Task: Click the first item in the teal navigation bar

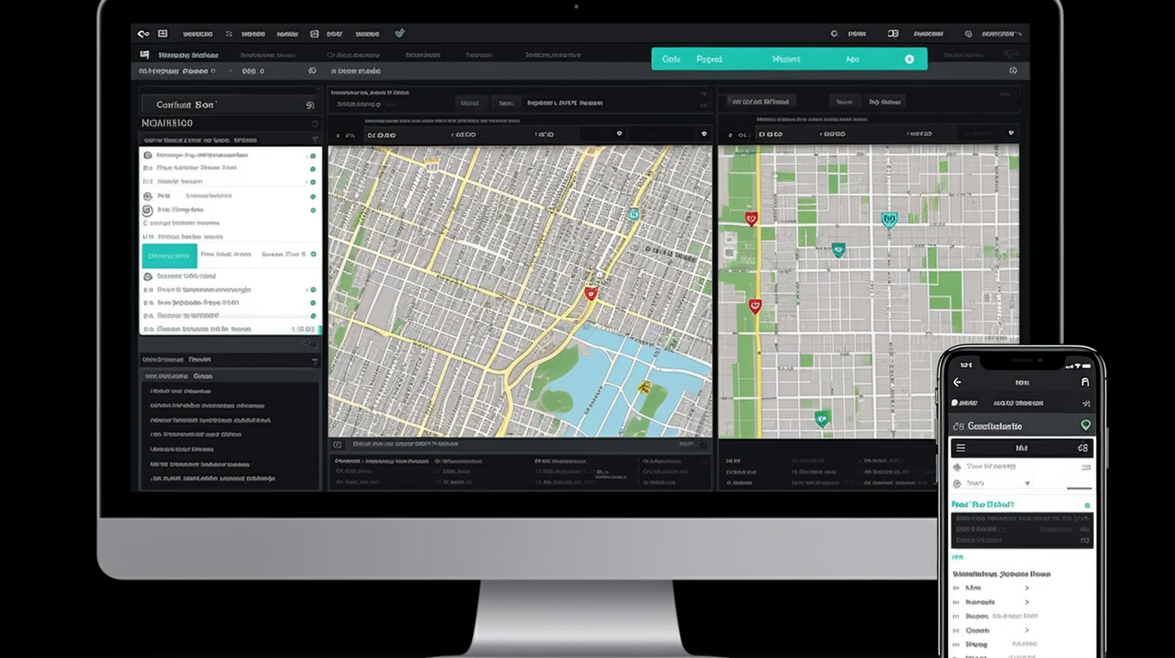Action: (671, 59)
